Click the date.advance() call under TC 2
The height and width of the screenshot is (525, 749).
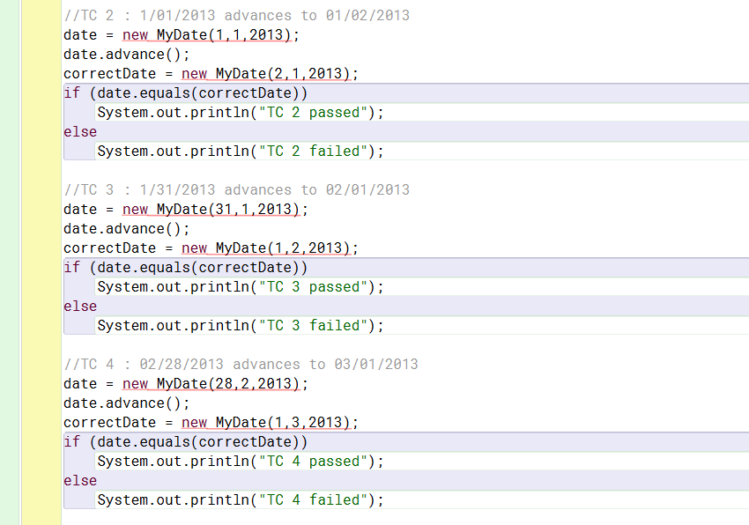click(115, 54)
